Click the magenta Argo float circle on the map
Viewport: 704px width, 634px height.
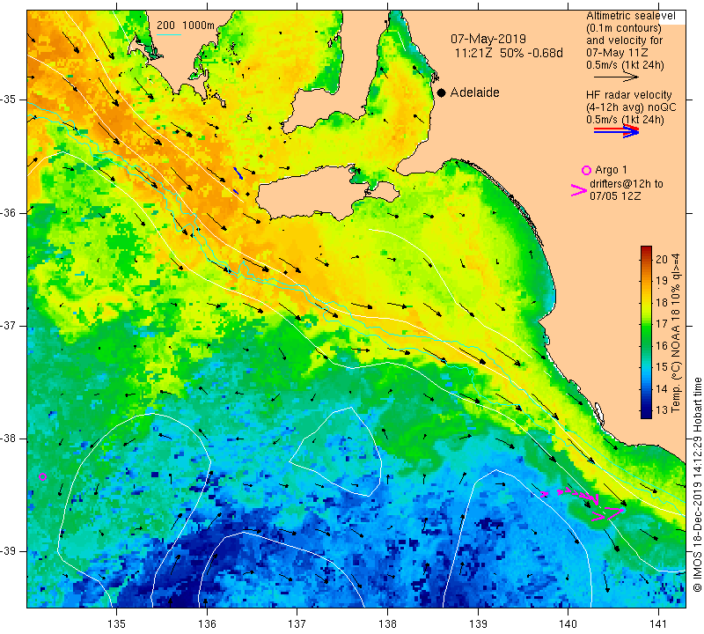coord(42,476)
